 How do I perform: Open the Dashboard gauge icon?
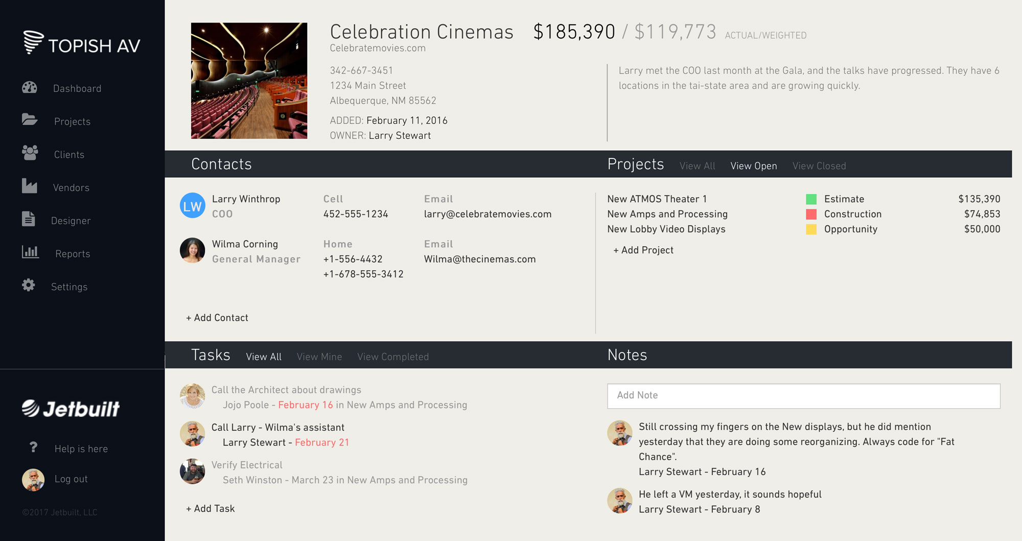(30, 87)
